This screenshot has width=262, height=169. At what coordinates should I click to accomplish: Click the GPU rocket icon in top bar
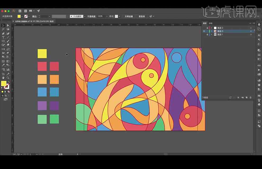(38, 11)
